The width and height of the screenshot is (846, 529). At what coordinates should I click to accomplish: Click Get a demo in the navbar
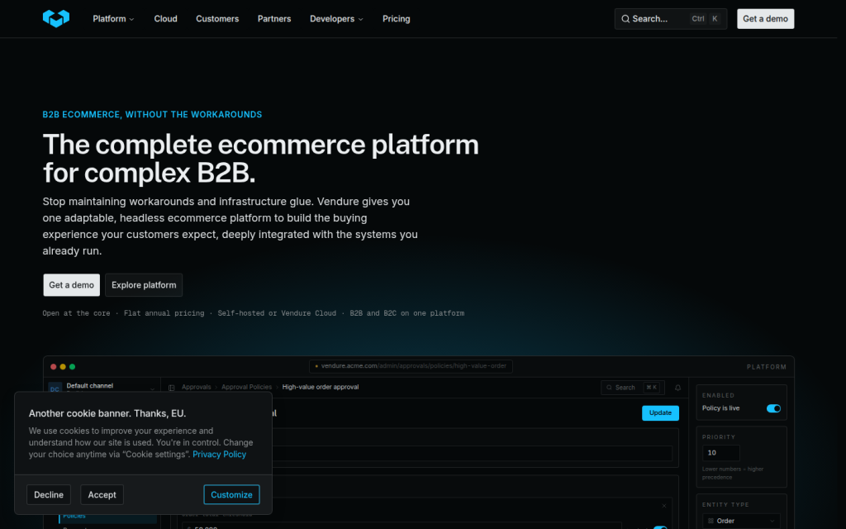pos(765,19)
